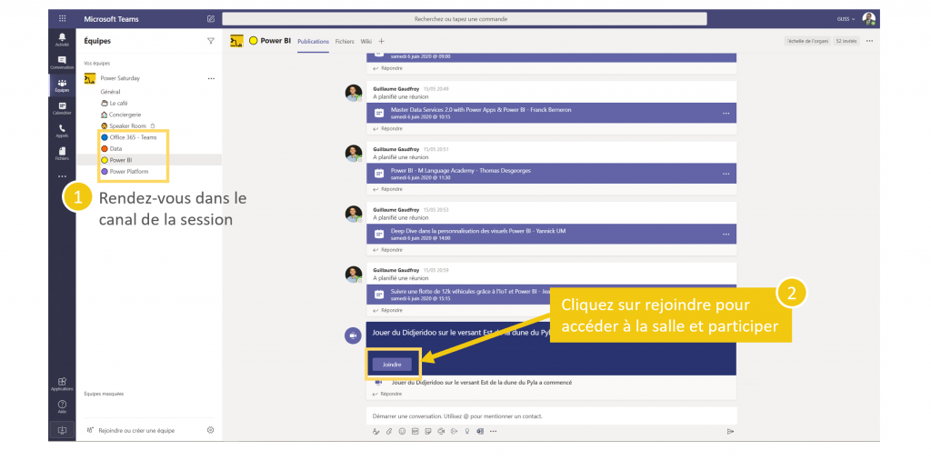931x460 pixels.
Task: Expand the Équipes masquées section
Action: [104, 394]
